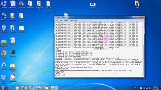The image size is (161, 90).
Task: Click the 'new - Notepad' title bar
Action: coord(93,17)
